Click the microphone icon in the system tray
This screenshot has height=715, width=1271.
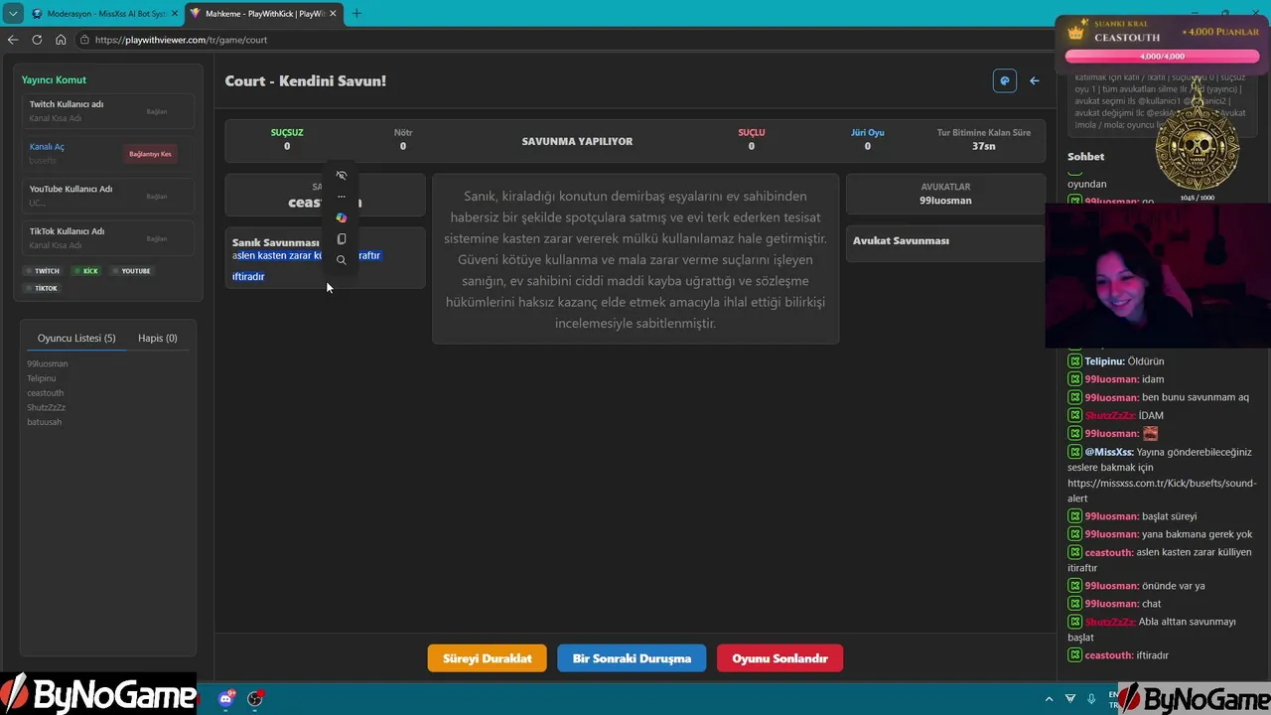1091,698
